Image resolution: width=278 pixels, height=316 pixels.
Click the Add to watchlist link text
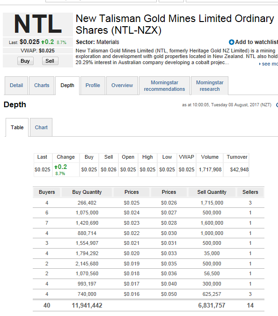click(256, 42)
